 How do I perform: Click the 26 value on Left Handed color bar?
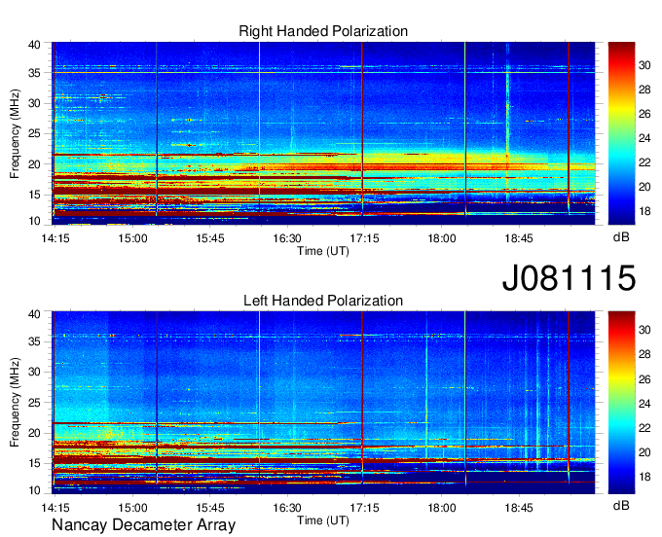point(644,379)
